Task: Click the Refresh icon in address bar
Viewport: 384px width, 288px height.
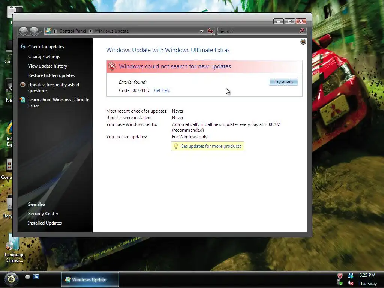Action: [x=210, y=31]
